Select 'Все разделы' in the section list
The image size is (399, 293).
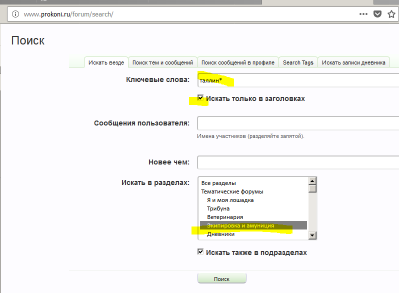click(218, 183)
